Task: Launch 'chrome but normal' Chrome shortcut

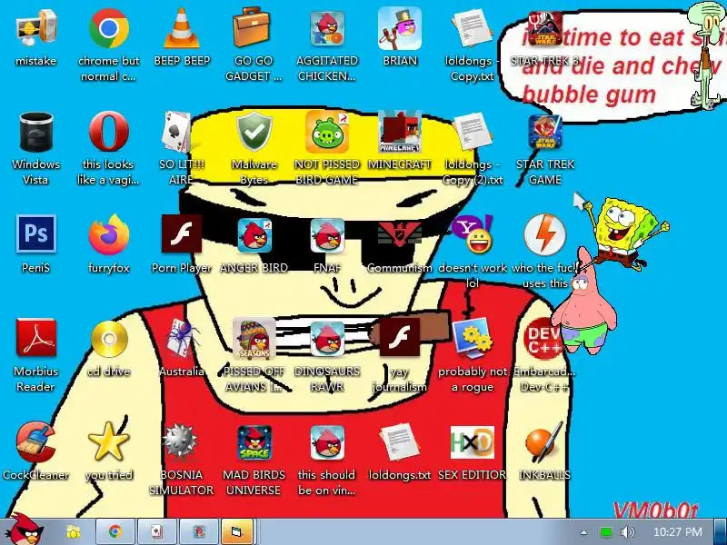Action: (108, 29)
